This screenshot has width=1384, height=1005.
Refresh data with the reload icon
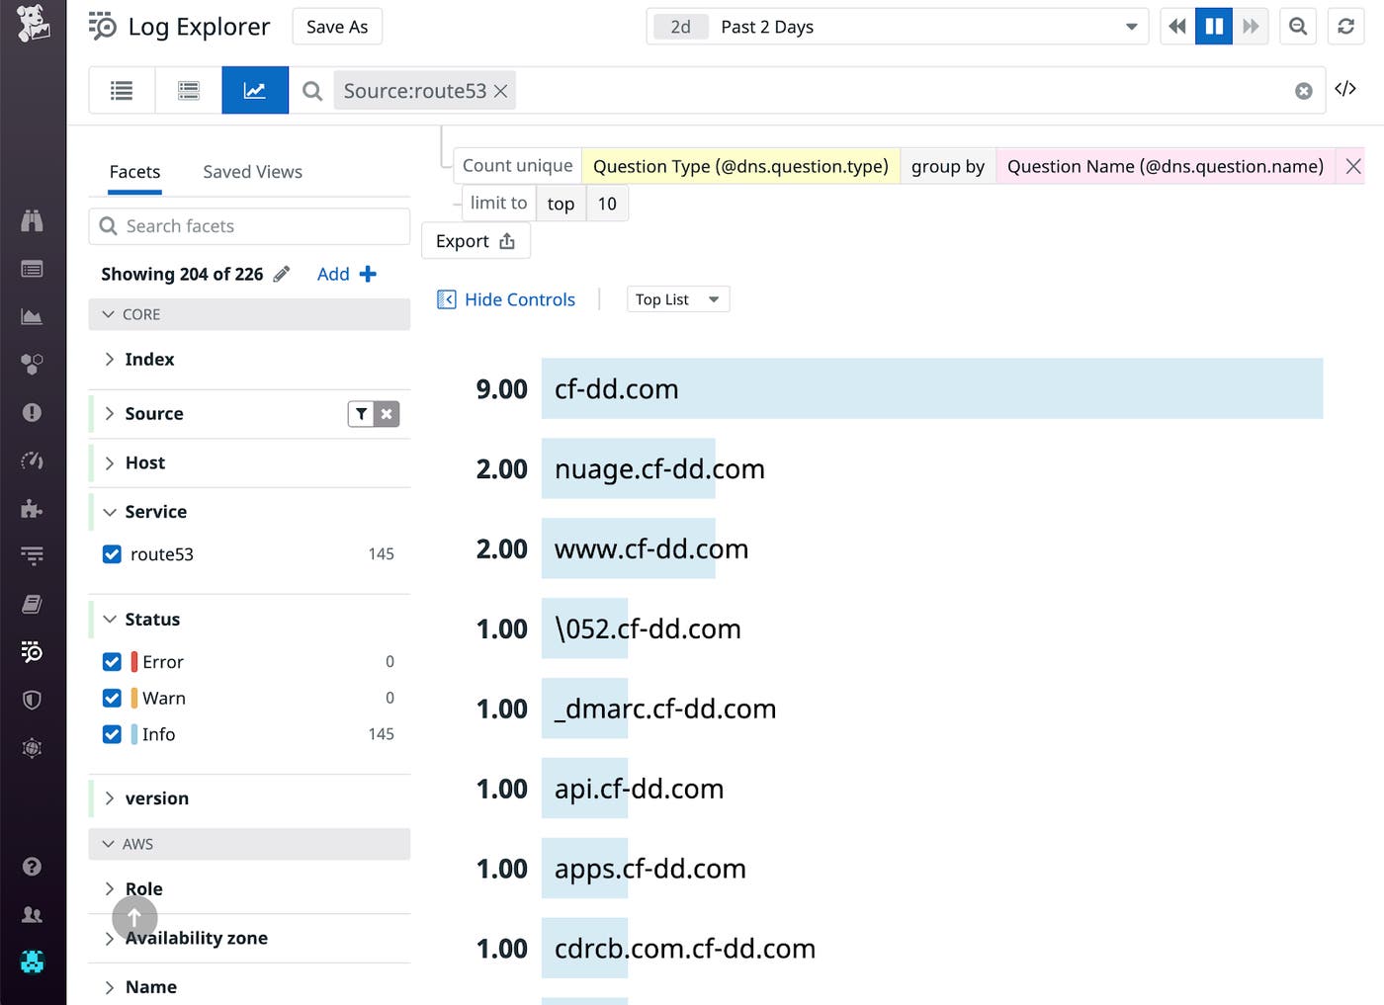[x=1345, y=27]
